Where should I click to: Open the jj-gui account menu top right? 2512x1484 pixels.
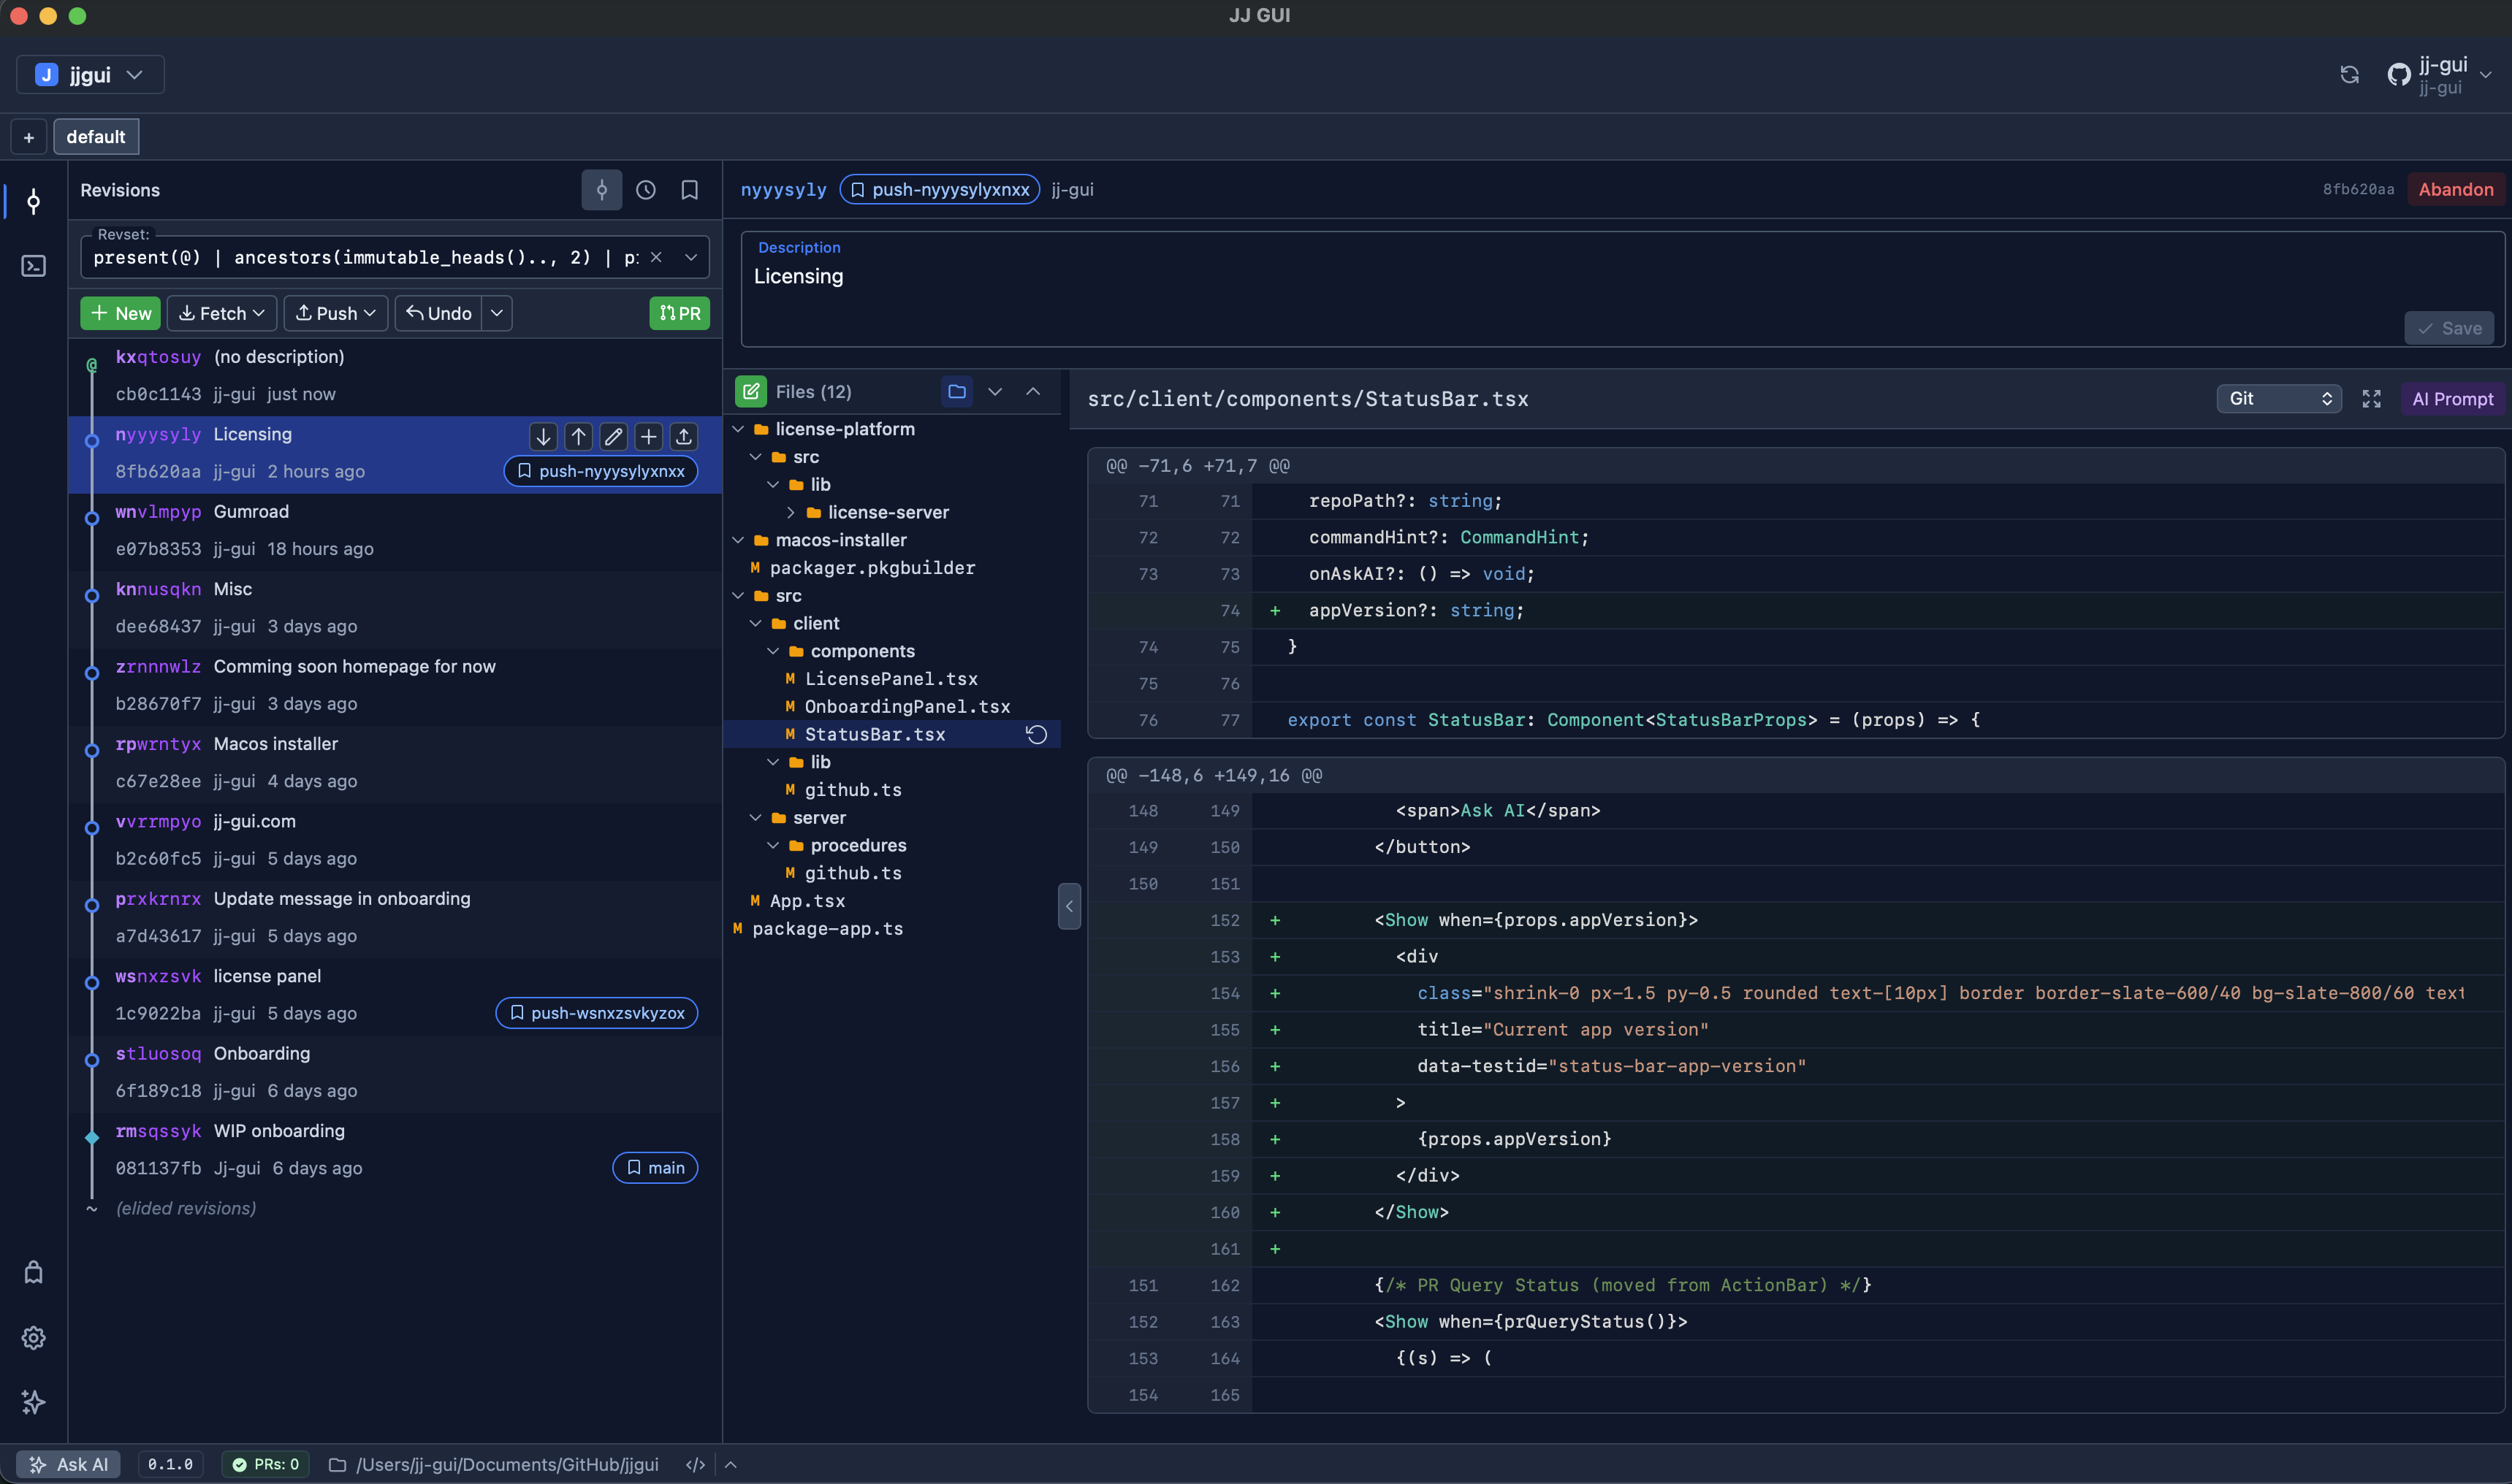pyautogui.click(x=2441, y=74)
